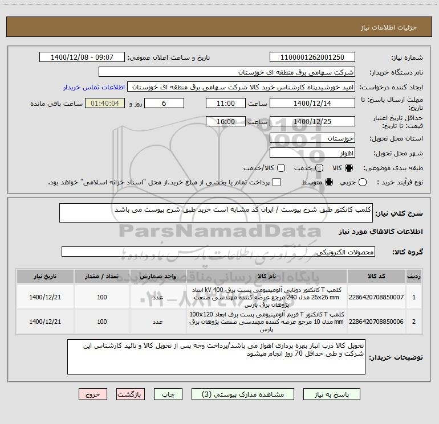Open the اطلاعات تماس خریدار link
This screenshot has height=424, width=439.
tap(94, 87)
